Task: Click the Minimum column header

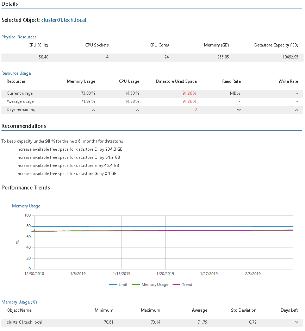Action: (x=104, y=310)
